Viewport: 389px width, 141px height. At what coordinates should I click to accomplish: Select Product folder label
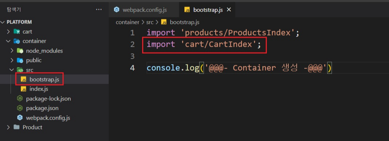click(32, 127)
